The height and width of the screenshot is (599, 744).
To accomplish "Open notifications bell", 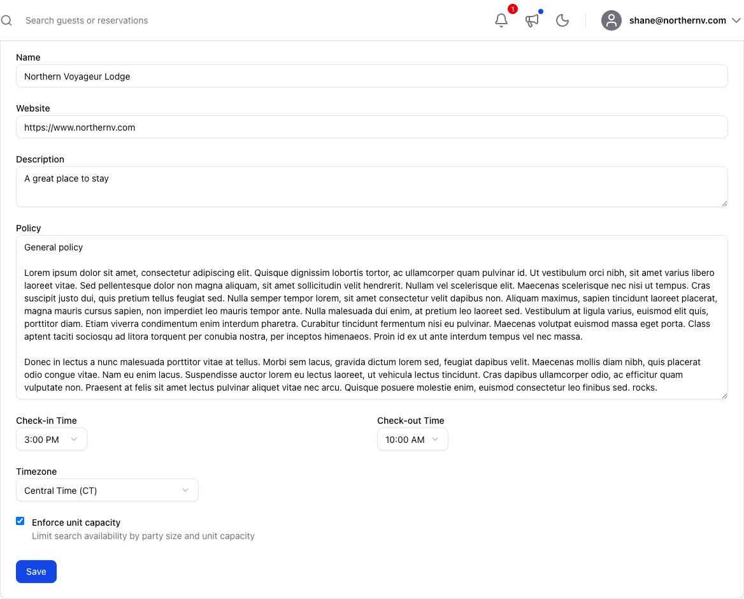I will point(501,20).
